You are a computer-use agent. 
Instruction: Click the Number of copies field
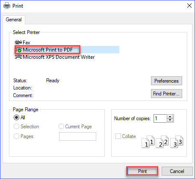click(x=160, y=118)
